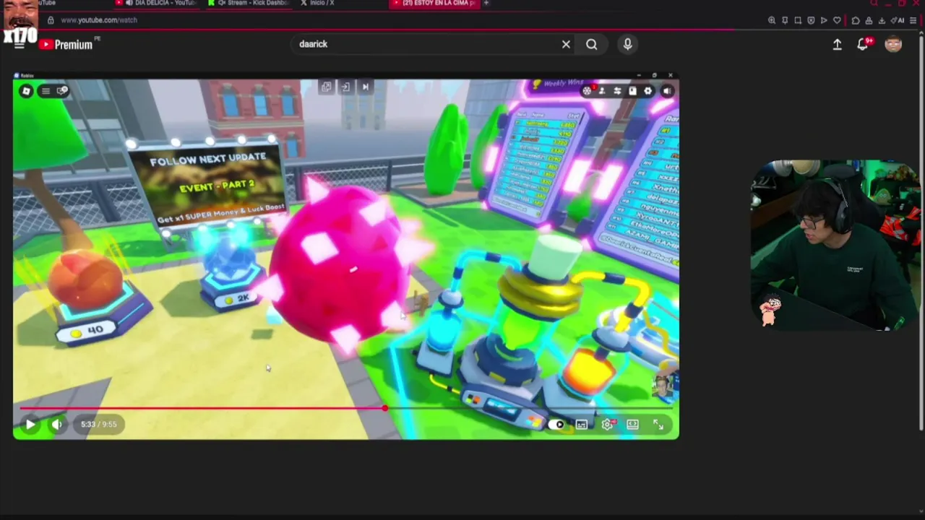Image resolution: width=925 pixels, height=520 pixels.
Task: Open the browser zoom magnifier icon
Action: (772, 20)
